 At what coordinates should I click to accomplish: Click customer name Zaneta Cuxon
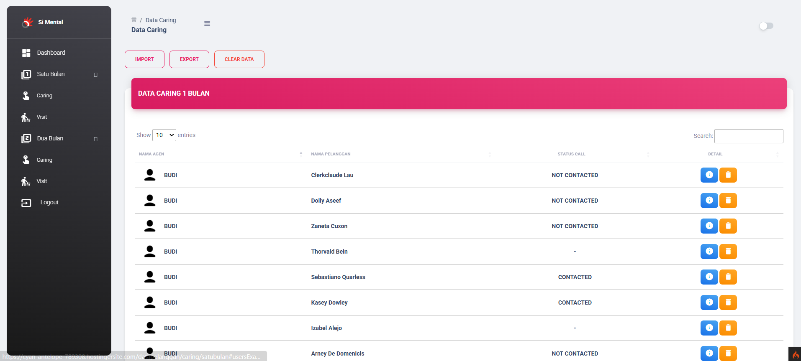[x=329, y=226]
